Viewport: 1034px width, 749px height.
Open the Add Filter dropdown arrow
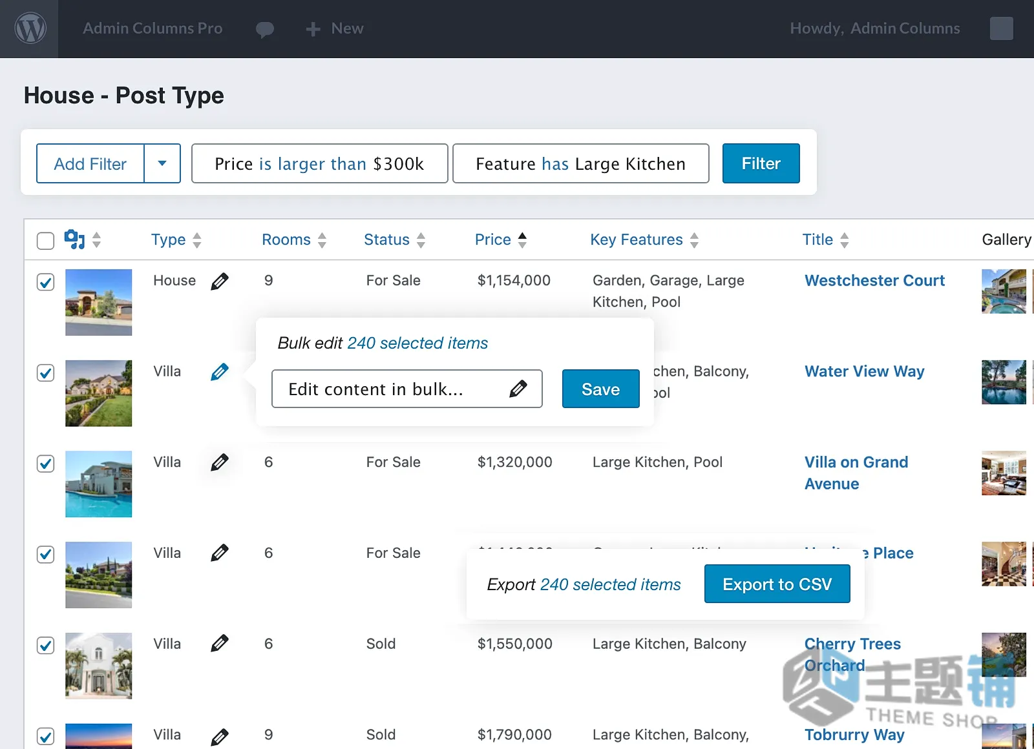pyautogui.click(x=162, y=163)
